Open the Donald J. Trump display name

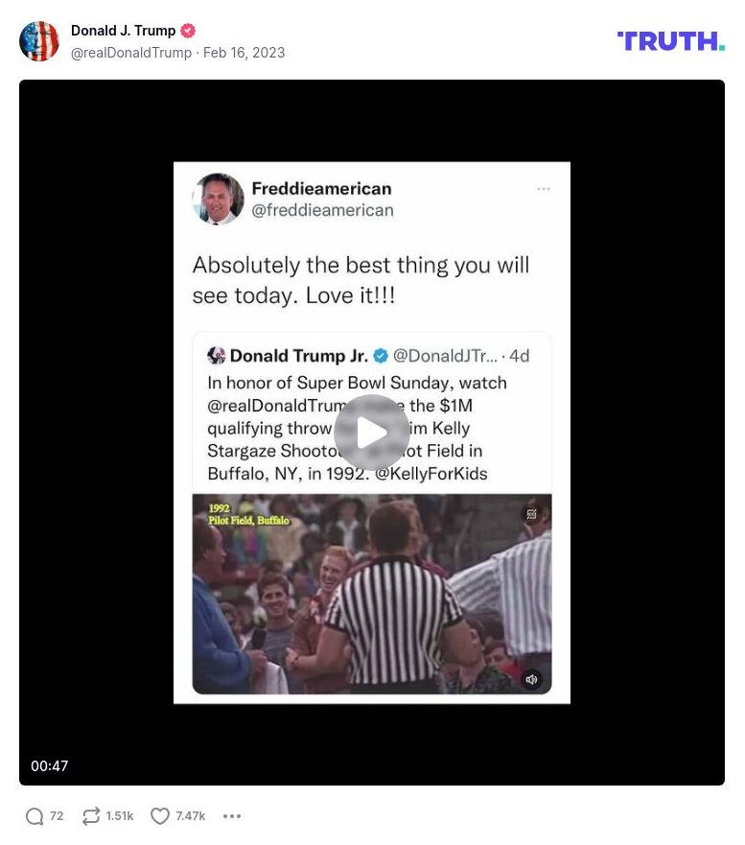[124, 31]
